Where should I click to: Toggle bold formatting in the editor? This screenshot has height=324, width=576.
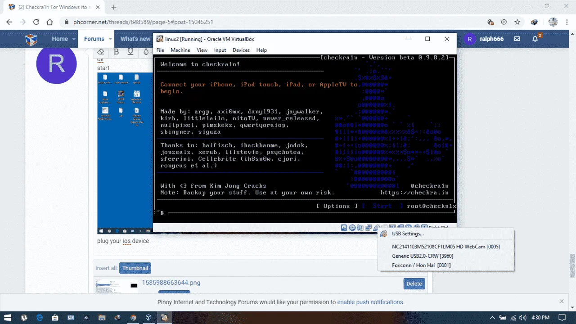pos(116,51)
